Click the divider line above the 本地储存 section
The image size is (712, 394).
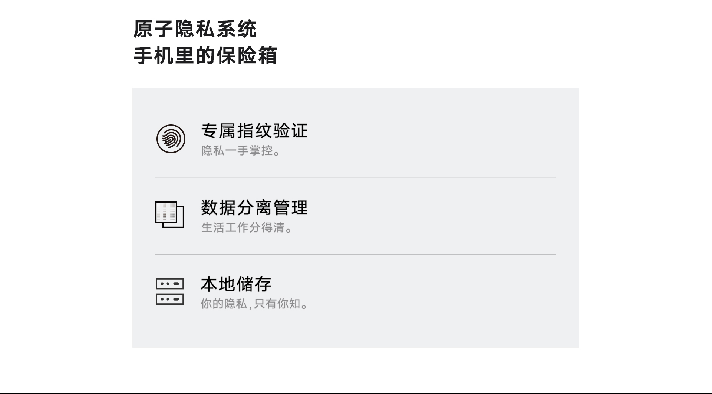tap(355, 254)
